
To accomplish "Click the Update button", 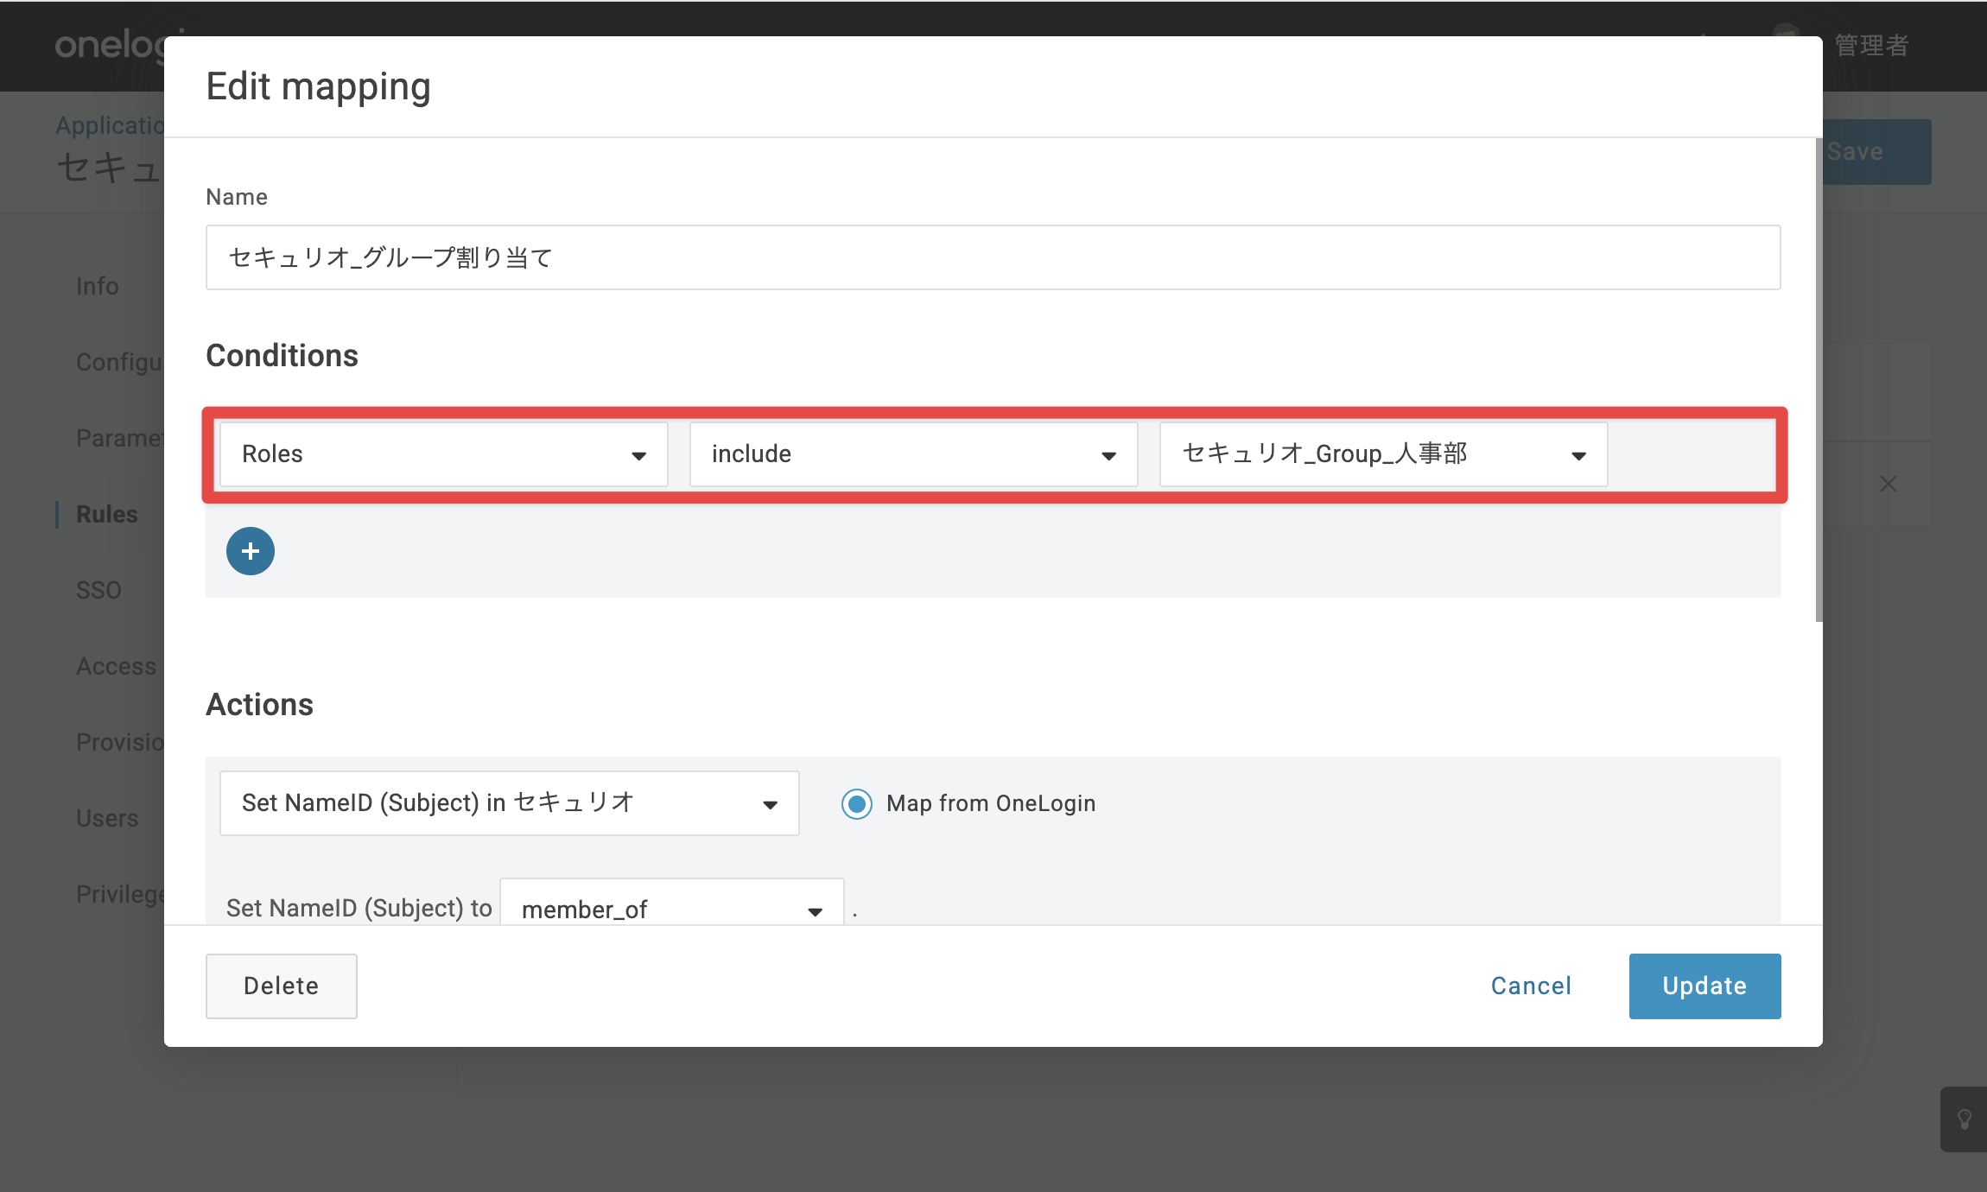I will click(1705, 986).
